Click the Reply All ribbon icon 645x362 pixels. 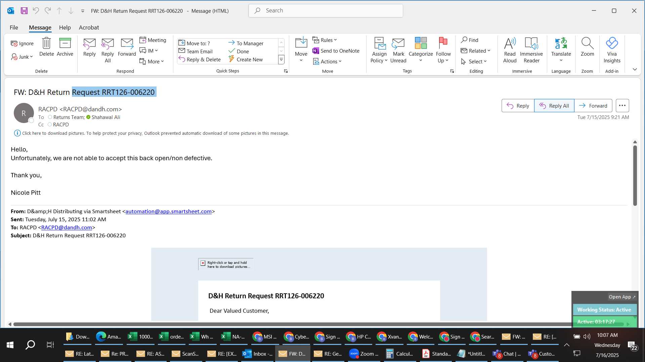107,50
